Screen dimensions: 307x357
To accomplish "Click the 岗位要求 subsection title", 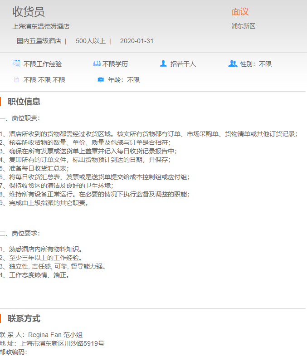I will [x=22, y=233].
